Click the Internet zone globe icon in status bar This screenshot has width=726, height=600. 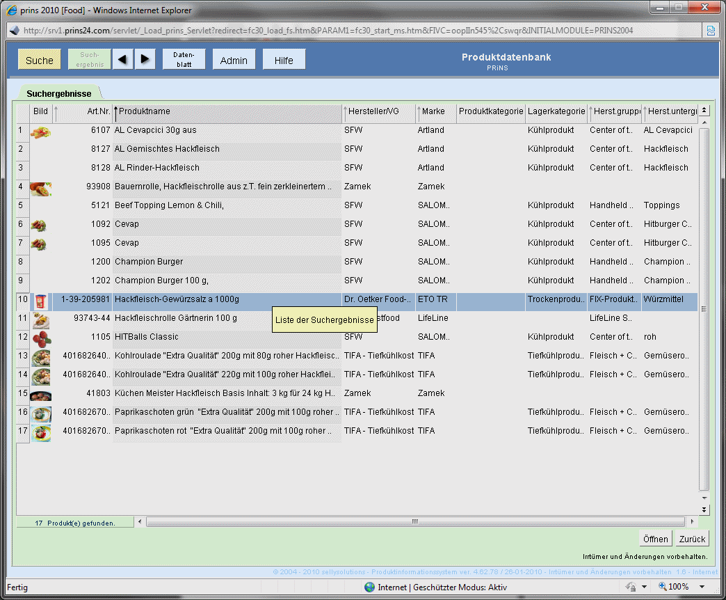pyautogui.click(x=369, y=587)
